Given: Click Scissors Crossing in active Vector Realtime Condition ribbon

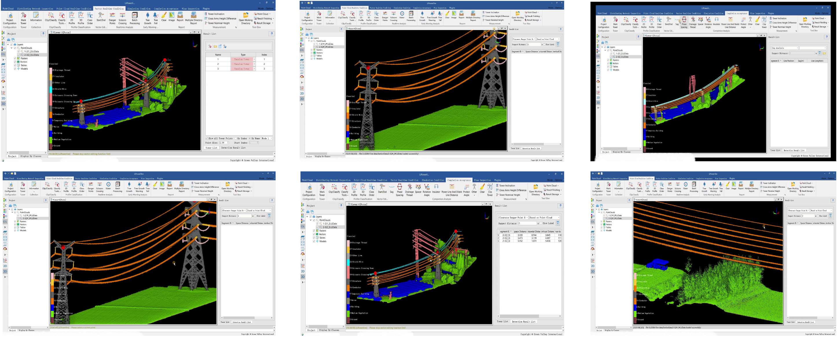Looking at the screenshot, I should click(122, 19).
